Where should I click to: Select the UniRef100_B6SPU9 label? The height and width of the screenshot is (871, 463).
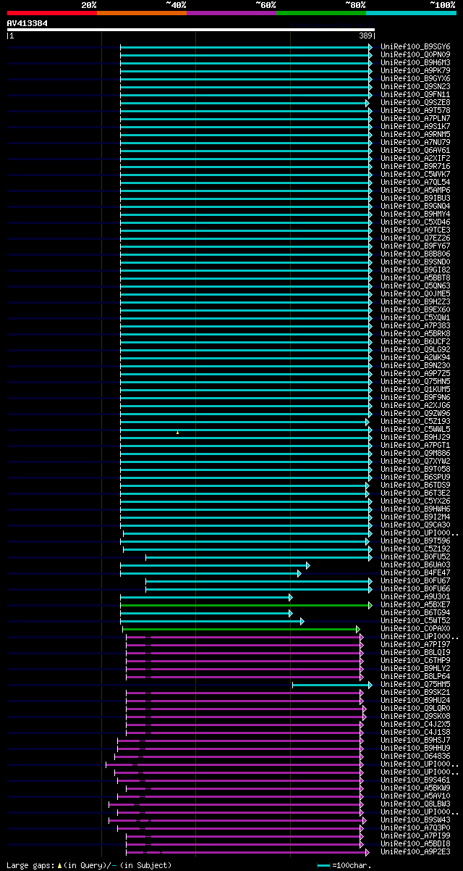point(415,477)
